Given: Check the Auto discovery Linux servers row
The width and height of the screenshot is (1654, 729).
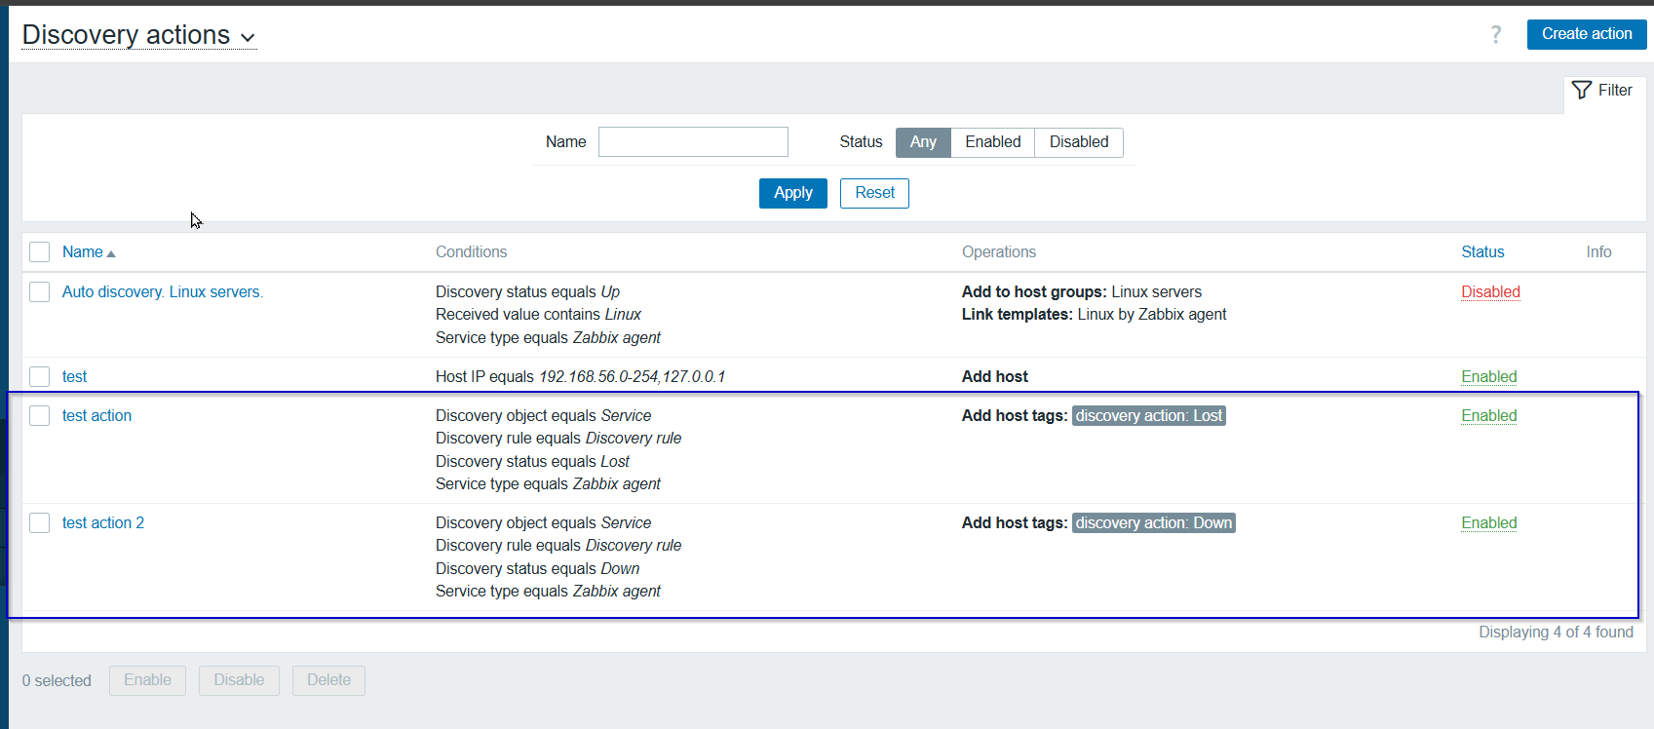Looking at the screenshot, I should [40, 292].
